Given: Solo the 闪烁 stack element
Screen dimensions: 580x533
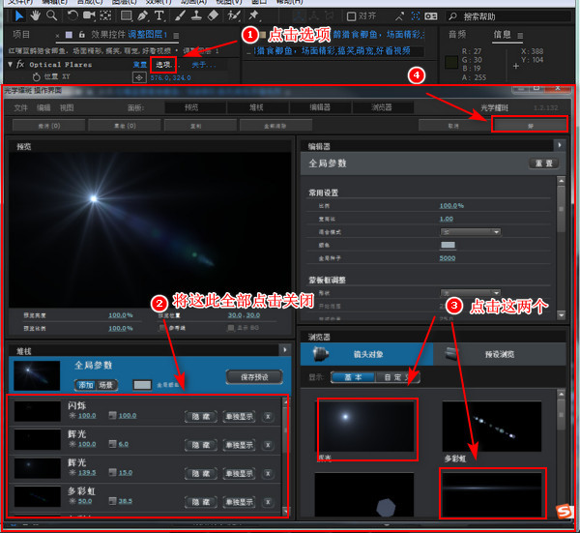Looking at the screenshot, I should click(239, 416).
